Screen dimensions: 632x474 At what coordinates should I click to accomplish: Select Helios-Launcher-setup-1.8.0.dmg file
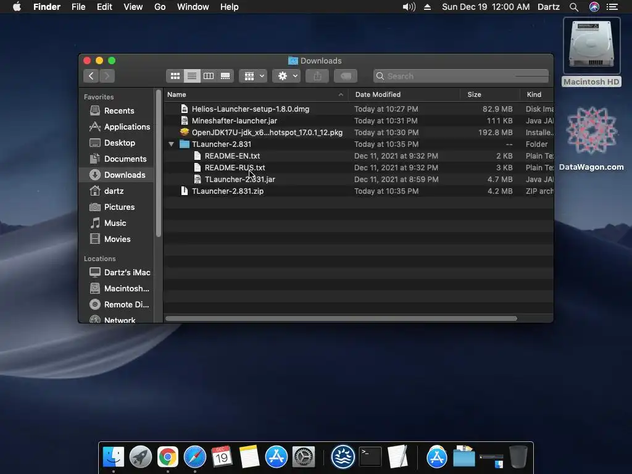coord(359,109)
